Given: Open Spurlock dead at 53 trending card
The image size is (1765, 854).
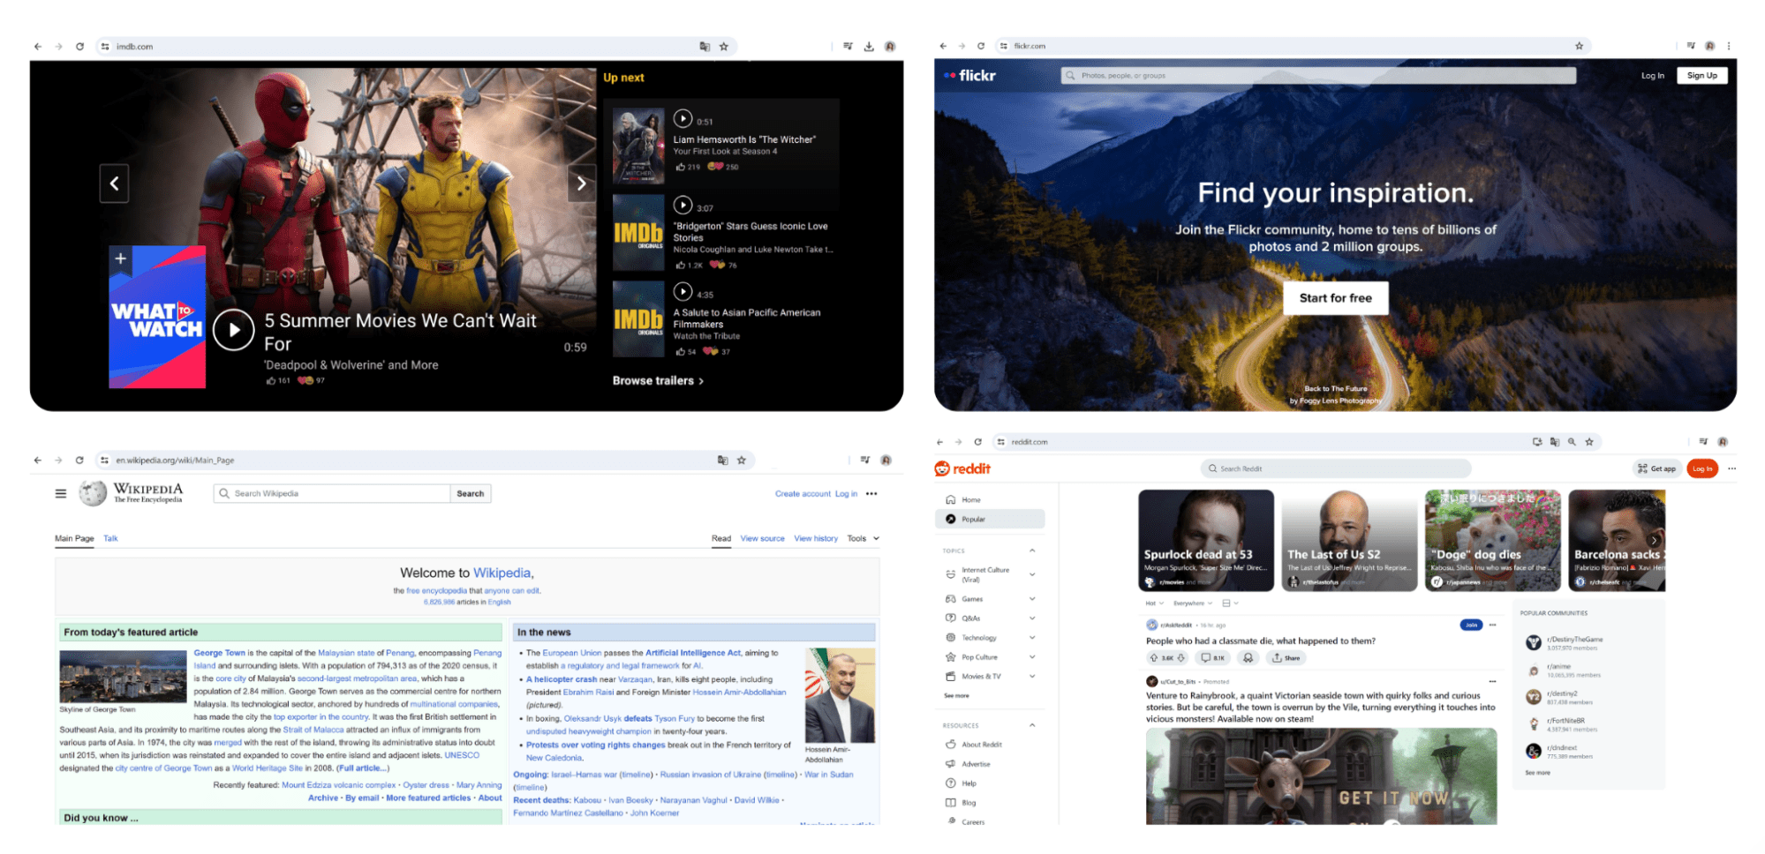Looking at the screenshot, I should (1205, 540).
